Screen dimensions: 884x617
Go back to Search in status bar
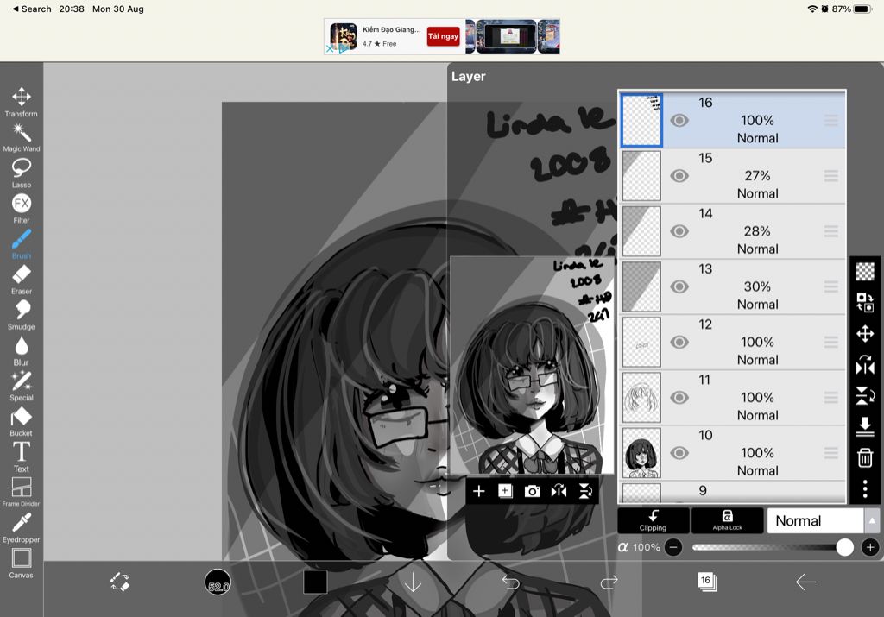coord(32,9)
